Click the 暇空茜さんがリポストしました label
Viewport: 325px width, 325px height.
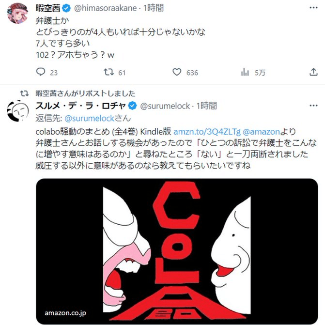coord(85,93)
